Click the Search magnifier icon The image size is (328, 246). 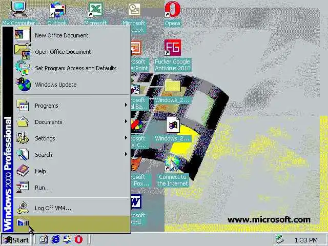click(x=23, y=154)
